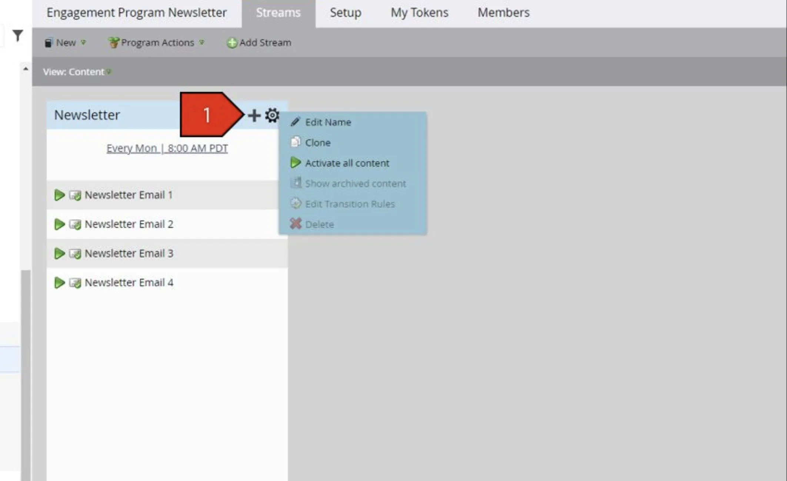This screenshot has height=481, width=787.
Task: Click the clock icon beside Edit Transition Rules
Action: pos(296,203)
